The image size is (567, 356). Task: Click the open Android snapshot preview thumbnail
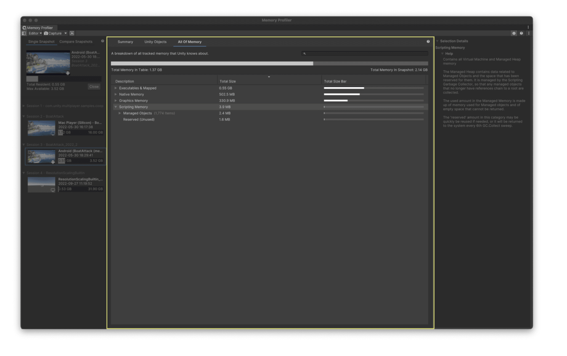(48, 62)
